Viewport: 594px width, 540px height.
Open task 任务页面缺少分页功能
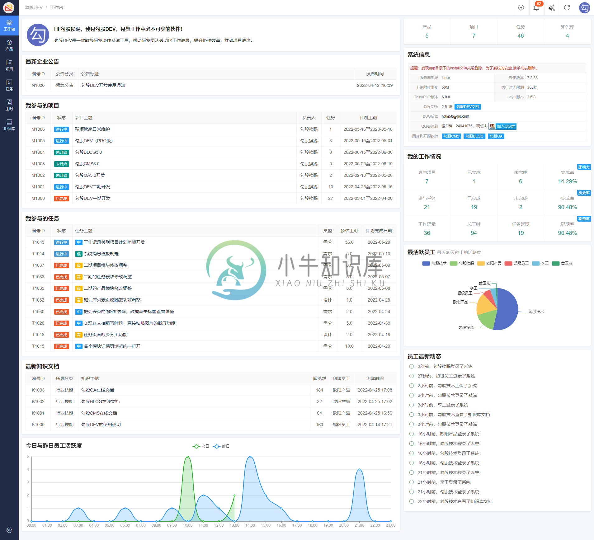click(x=106, y=335)
